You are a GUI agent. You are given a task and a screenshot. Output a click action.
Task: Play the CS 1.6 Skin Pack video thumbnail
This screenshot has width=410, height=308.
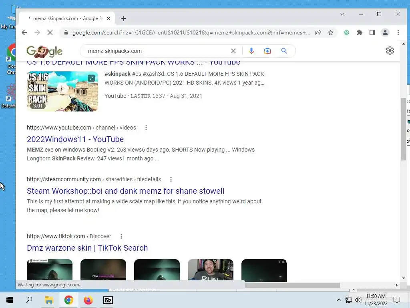coord(62,91)
